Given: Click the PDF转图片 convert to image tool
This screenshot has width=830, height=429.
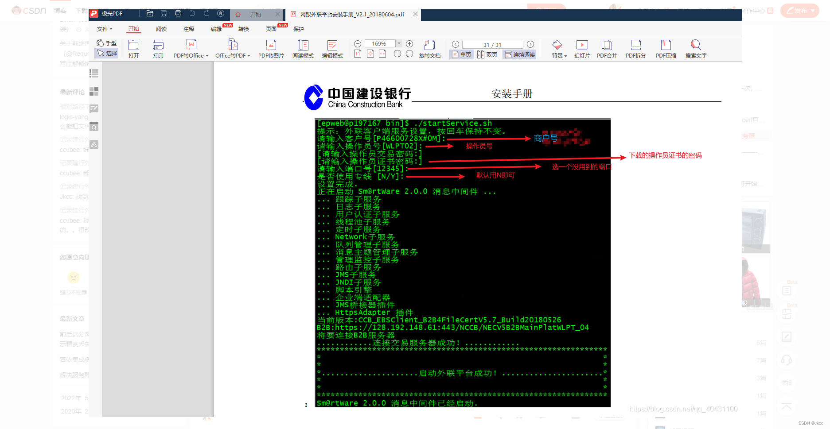Looking at the screenshot, I should point(271,49).
